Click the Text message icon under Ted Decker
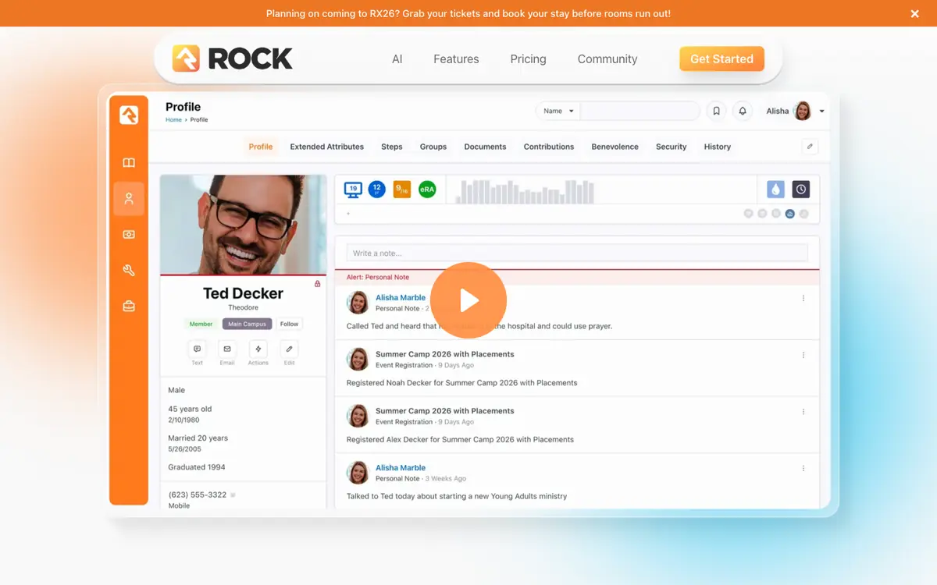The height and width of the screenshot is (585, 937). 197,349
